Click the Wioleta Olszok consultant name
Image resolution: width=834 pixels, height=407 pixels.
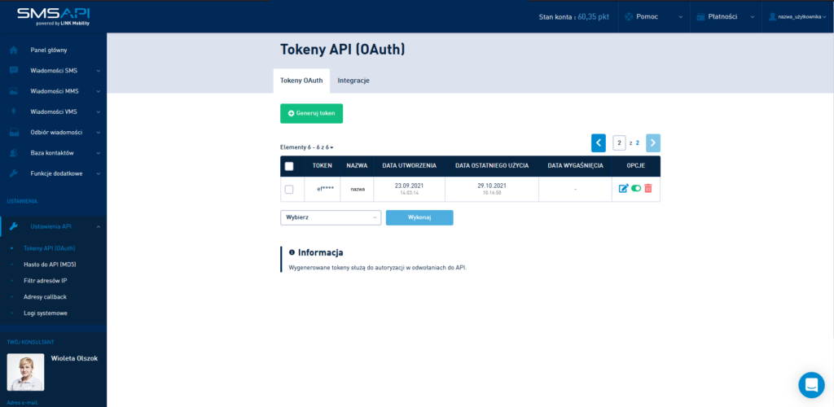74,359
